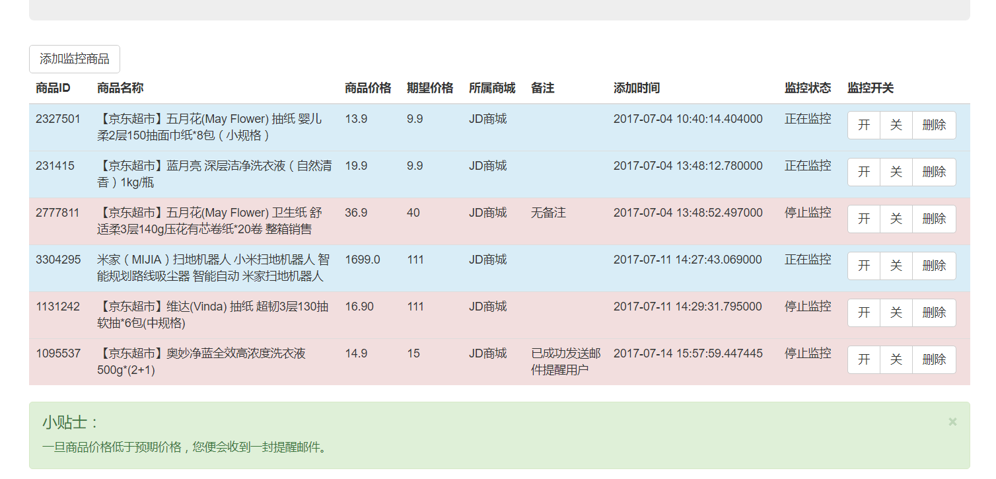Click the 备注 column header

coord(542,88)
